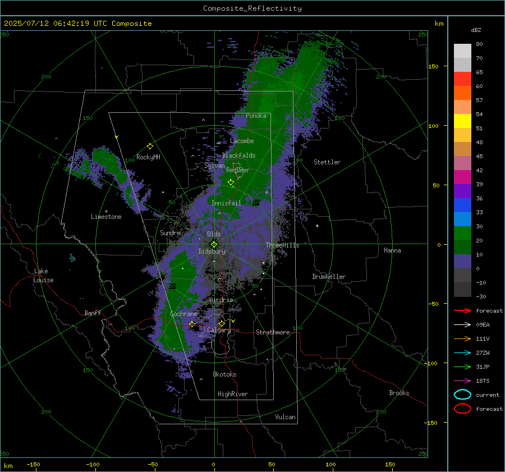
Task: Click the white 09EA arrow legend icon
Action: (462, 325)
